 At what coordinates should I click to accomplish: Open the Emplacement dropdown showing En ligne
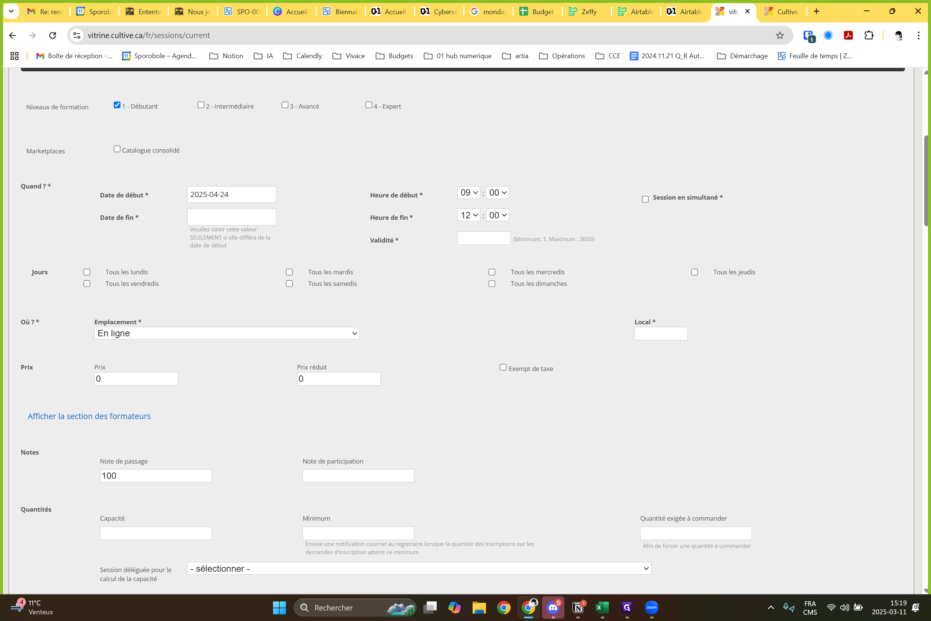coord(226,333)
